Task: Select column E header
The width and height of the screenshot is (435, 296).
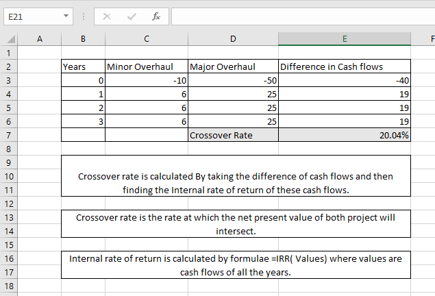Action: [344, 40]
